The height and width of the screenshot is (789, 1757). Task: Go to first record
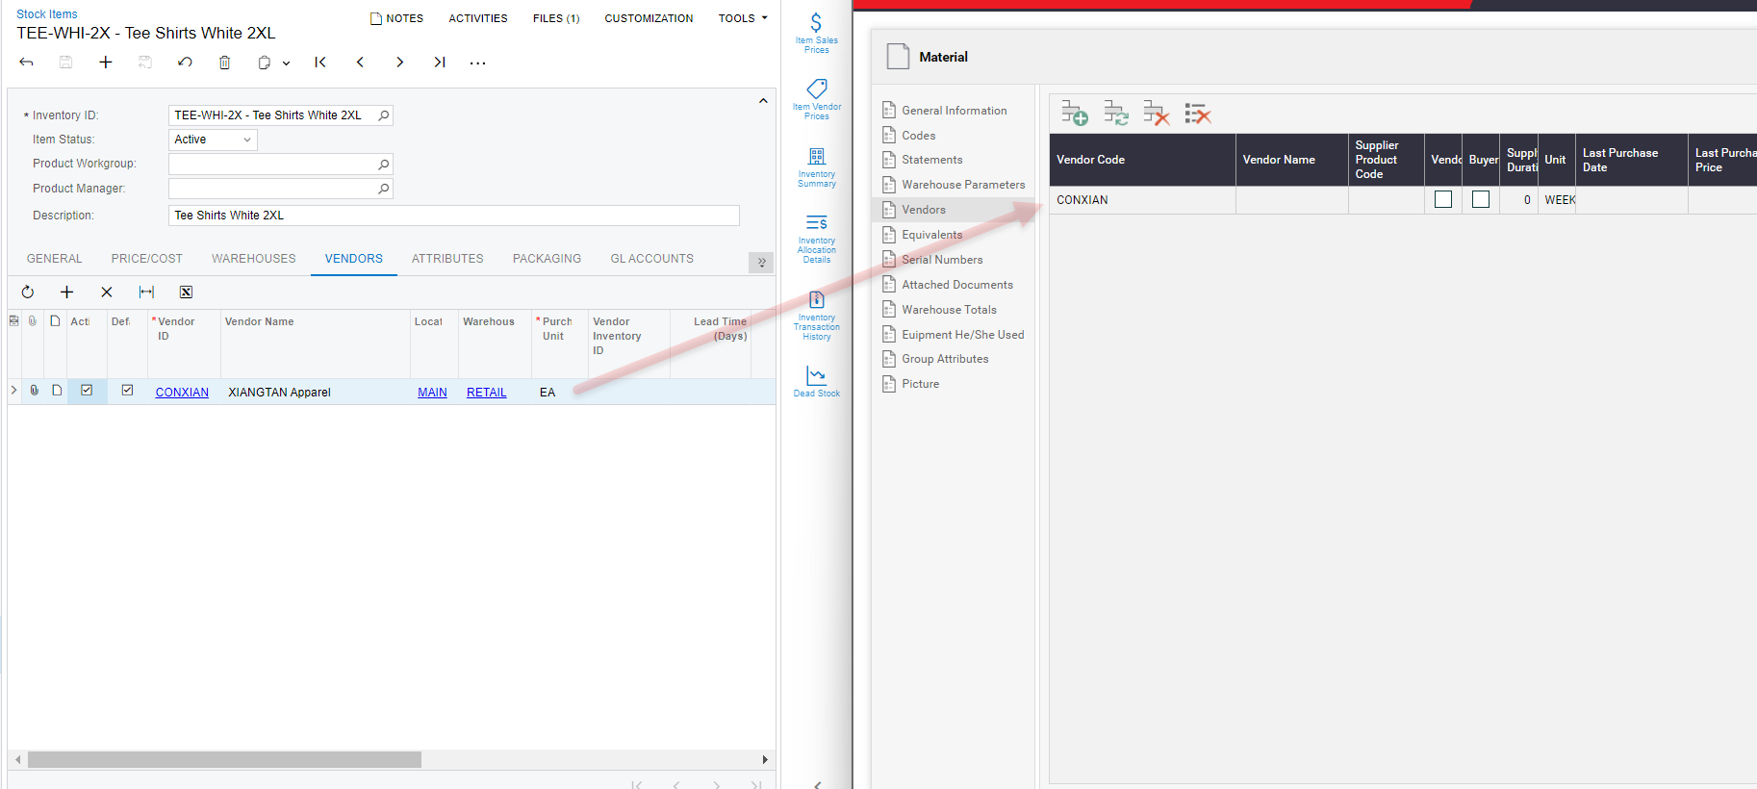pyautogui.click(x=320, y=63)
